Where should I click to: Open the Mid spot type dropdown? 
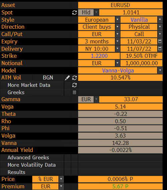[x=97, y=12]
